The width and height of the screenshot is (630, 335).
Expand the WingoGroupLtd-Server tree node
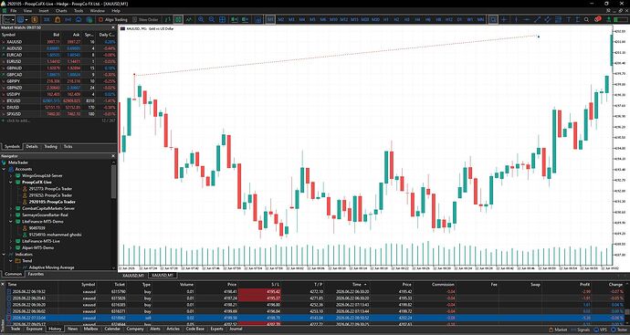pos(11,175)
